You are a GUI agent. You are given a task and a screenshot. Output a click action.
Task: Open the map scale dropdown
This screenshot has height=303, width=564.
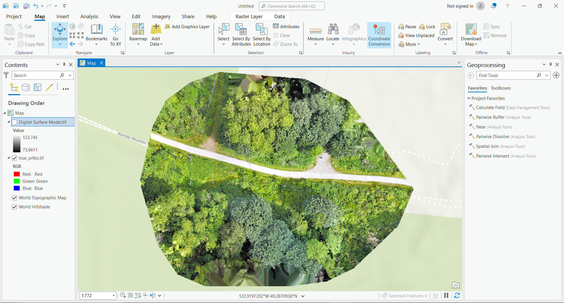113,296
